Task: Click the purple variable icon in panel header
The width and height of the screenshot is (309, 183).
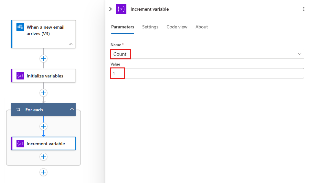Action: coord(121,9)
